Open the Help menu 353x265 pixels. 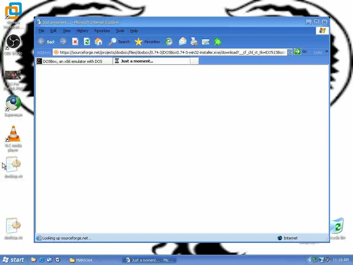134,31
